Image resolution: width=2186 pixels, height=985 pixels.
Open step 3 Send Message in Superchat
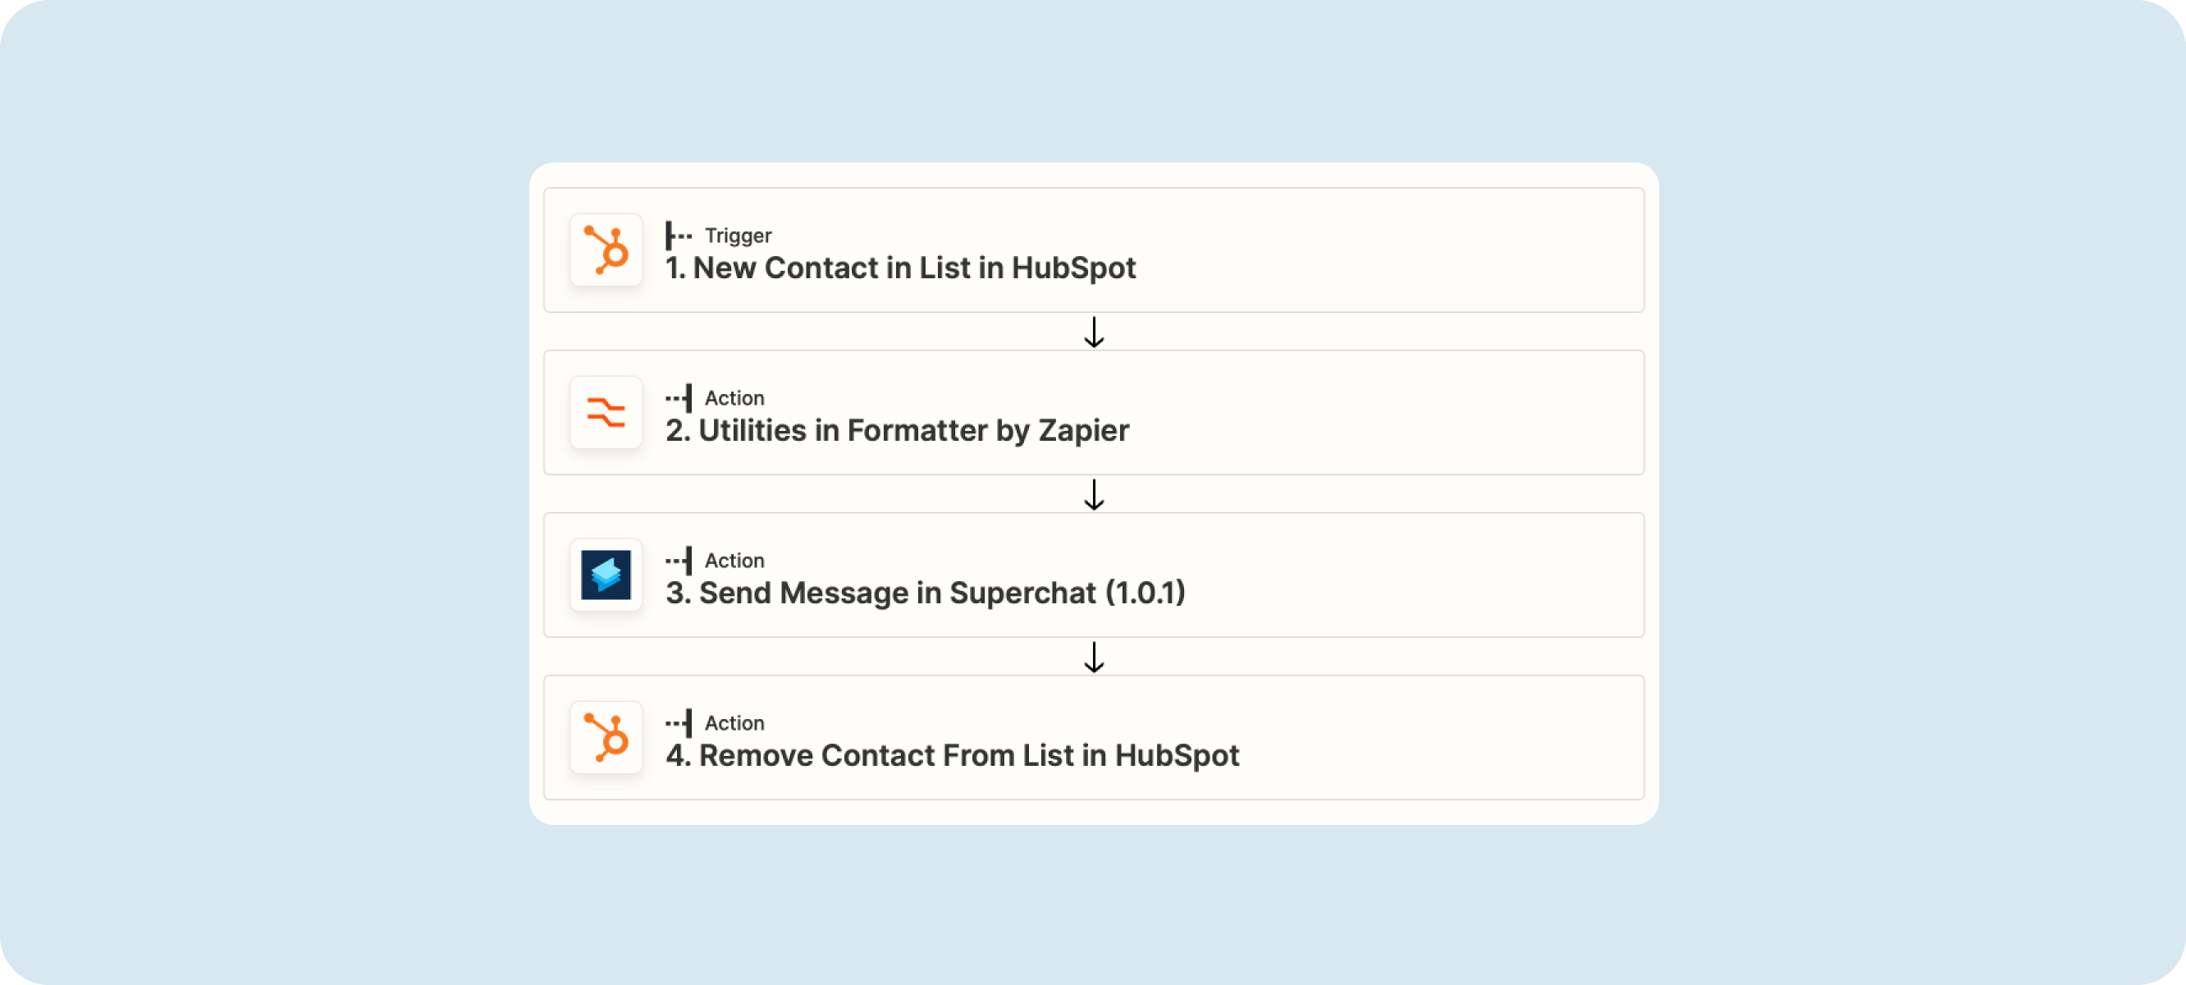click(1094, 575)
